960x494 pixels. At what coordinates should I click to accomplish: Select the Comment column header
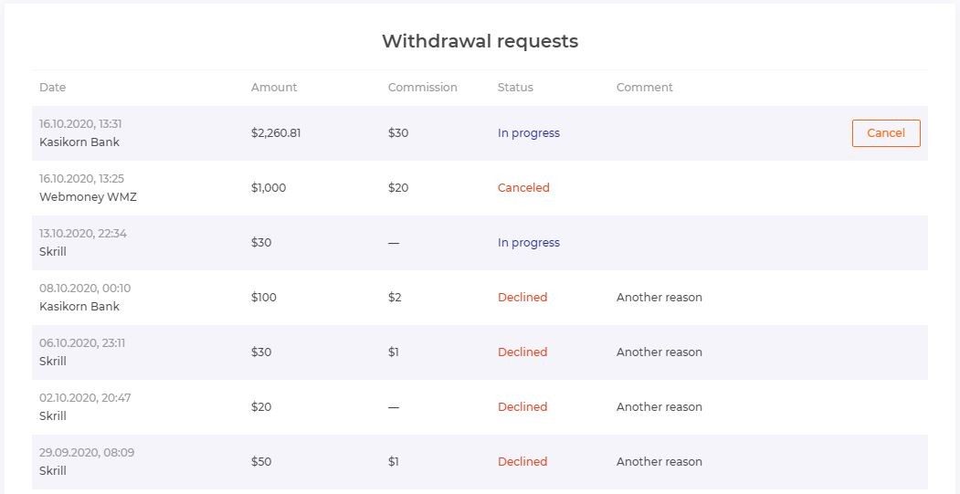pyautogui.click(x=644, y=88)
